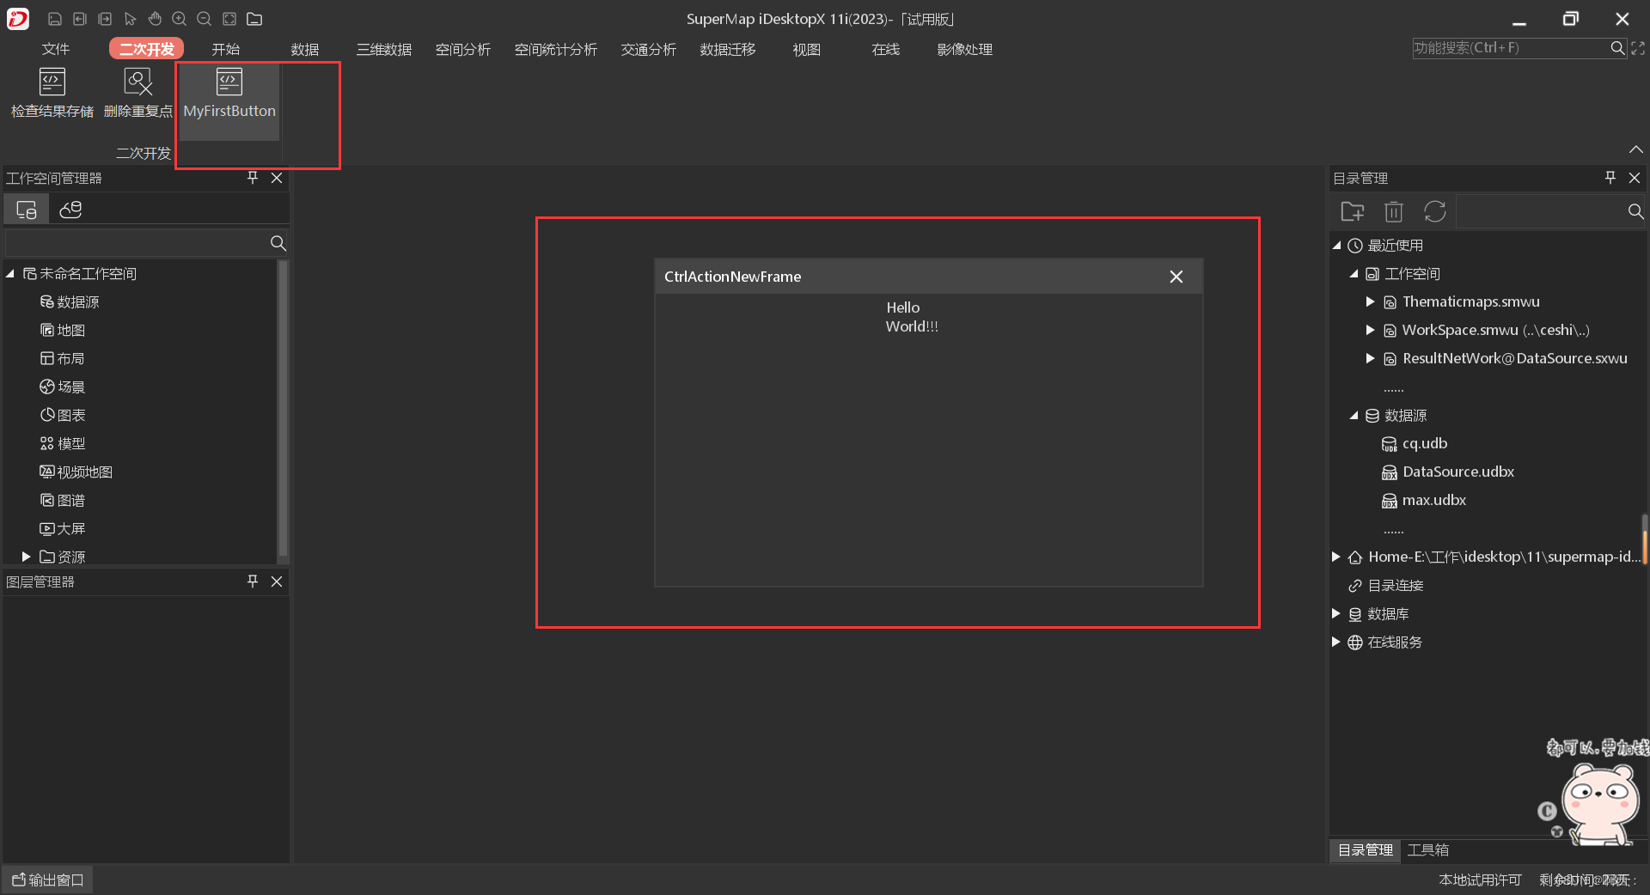Open the 数据迁移 ribbon tab
The height and width of the screenshot is (895, 1650).
click(x=728, y=50)
